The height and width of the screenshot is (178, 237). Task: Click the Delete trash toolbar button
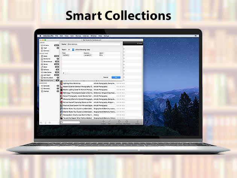pos(137,122)
